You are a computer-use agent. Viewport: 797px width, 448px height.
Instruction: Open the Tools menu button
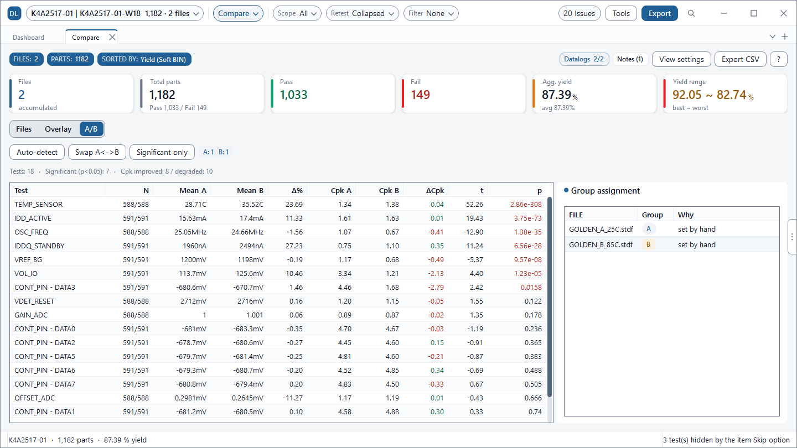tap(621, 13)
